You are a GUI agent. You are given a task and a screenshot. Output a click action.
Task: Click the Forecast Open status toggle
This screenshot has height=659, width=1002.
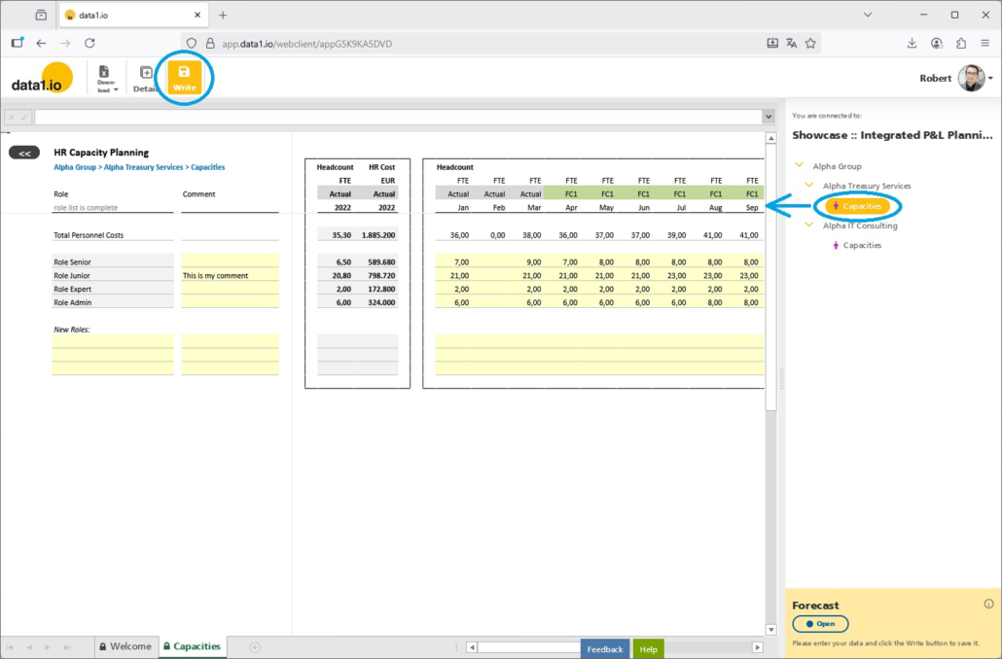(x=820, y=624)
